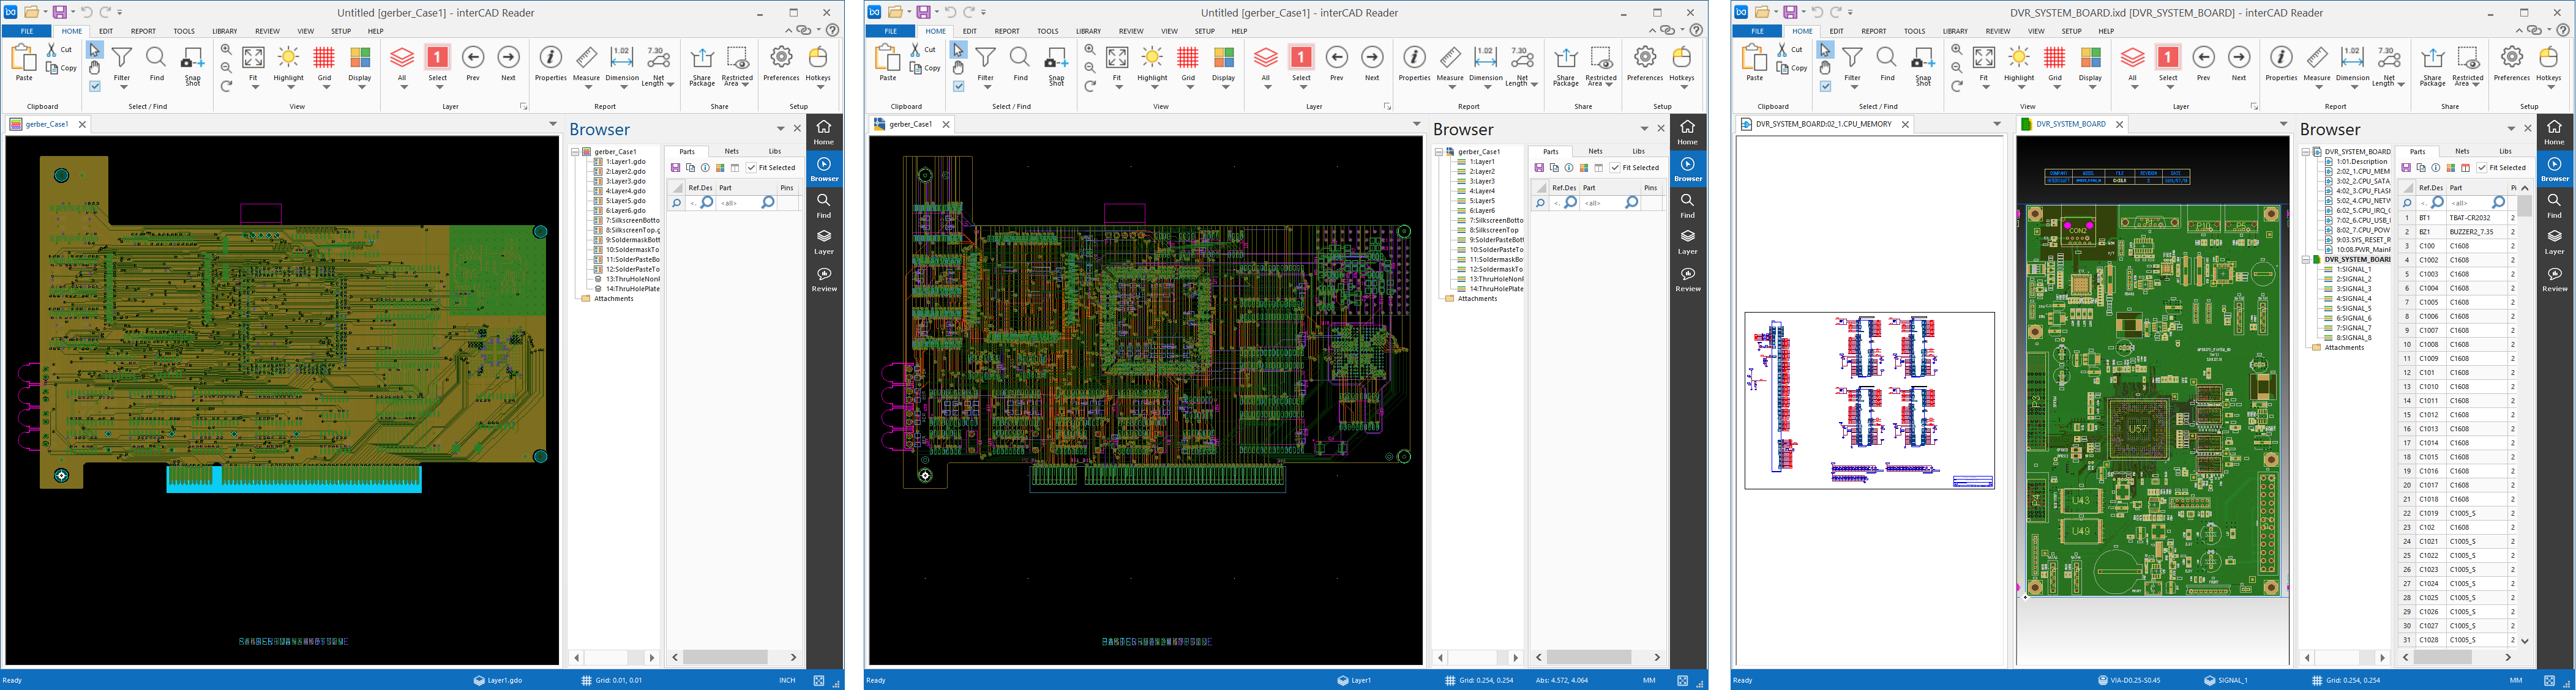Toggle checkbox under hand tool, DVR_SYSTEM_BOARD window
This screenshot has height=690, width=2576.
(1825, 86)
